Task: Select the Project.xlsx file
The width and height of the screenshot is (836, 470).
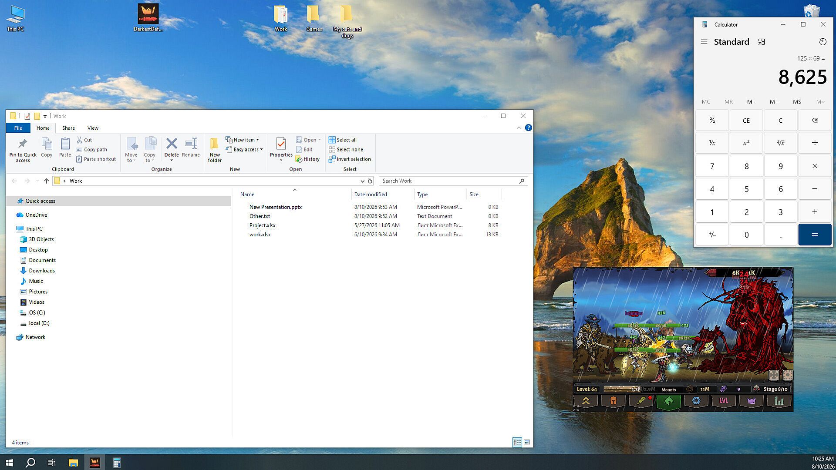Action: coord(262,225)
